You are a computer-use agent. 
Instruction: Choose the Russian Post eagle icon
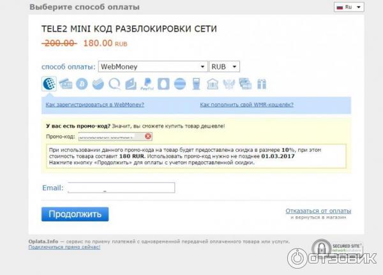click(229, 84)
